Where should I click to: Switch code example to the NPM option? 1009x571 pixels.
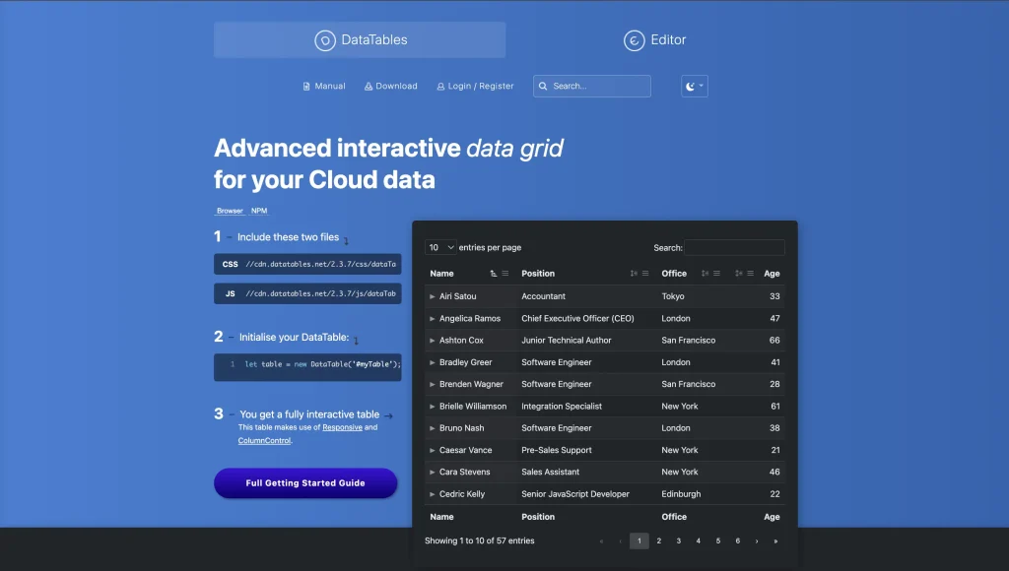pos(259,211)
